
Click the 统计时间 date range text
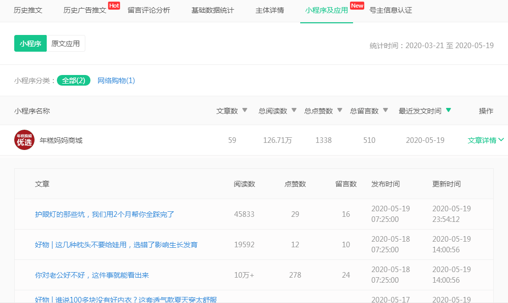(431, 46)
